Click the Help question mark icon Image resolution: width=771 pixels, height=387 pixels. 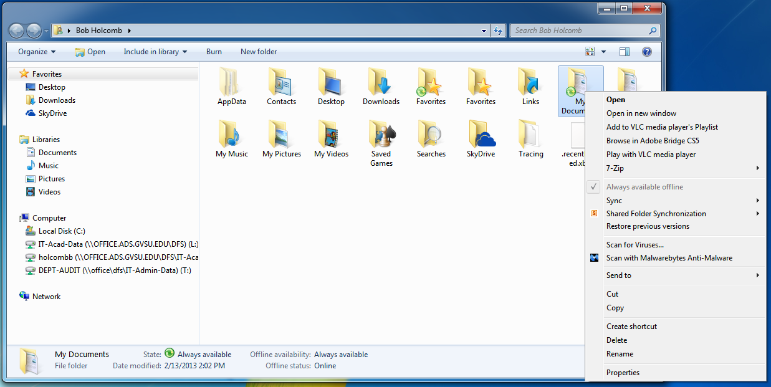tap(646, 52)
